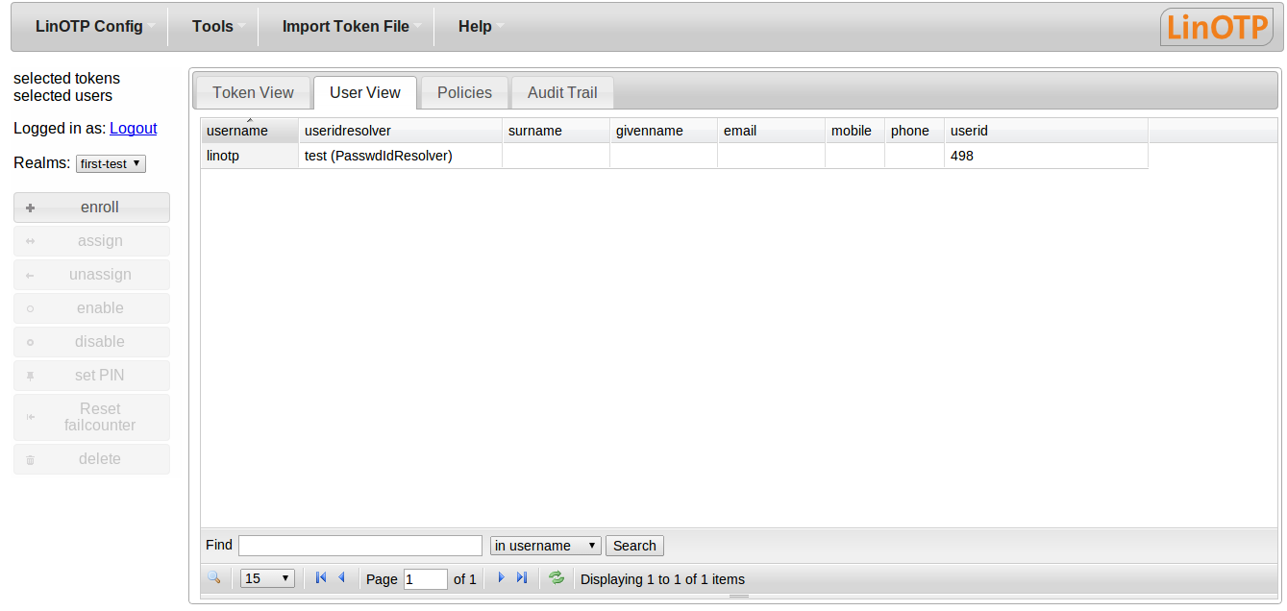The height and width of the screenshot is (611, 1287).
Task: Sort by the useridresolver column header
Action: (x=400, y=131)
